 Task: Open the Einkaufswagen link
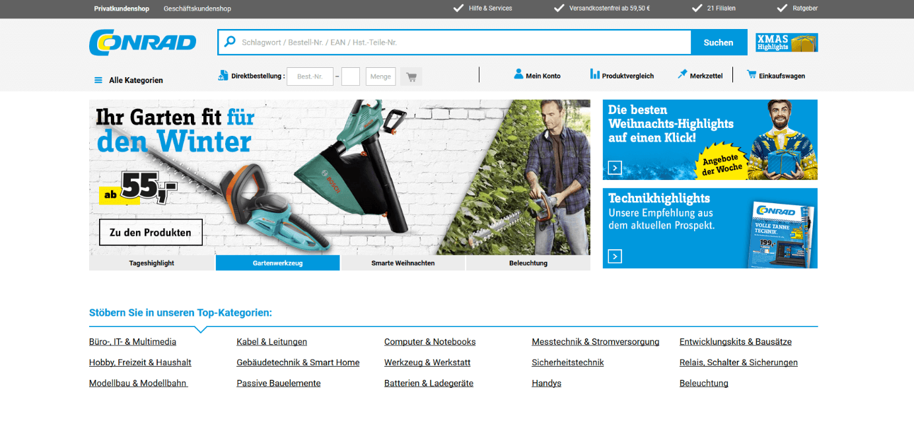coord(782,76)
